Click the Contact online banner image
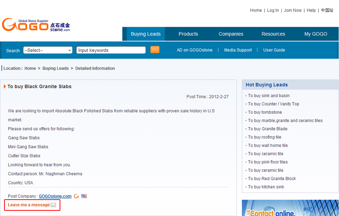Screen dimensions: 339x216 point(290,208)
